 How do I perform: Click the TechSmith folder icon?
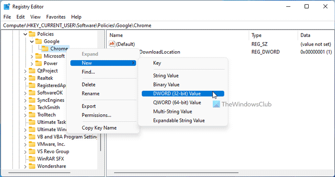tap(32, 107)
